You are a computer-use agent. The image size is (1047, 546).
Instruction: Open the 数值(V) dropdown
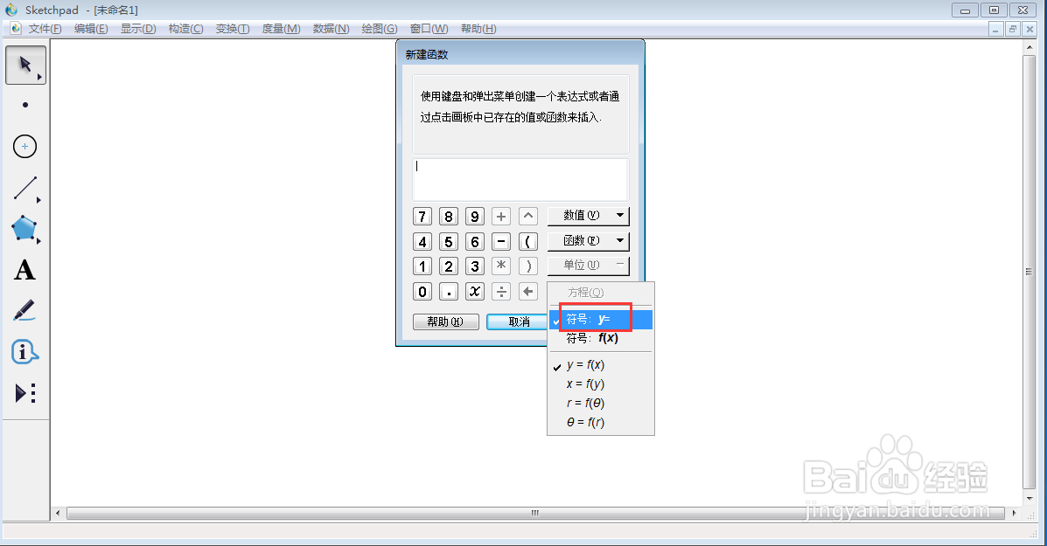pyautogui.click(x=589, y=215)
